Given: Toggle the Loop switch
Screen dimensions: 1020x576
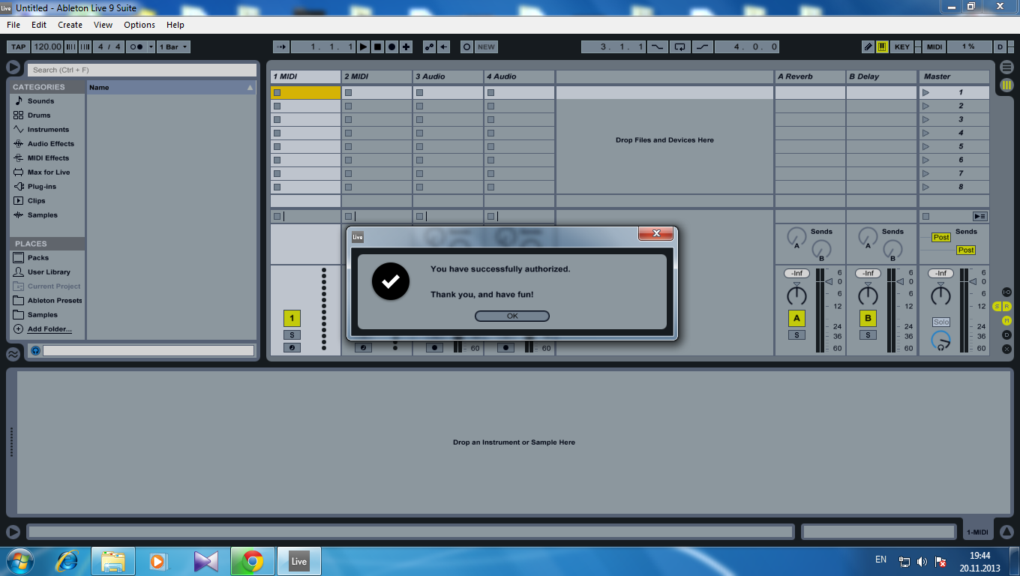Looking at the screenshot, I should click(679, 46).
